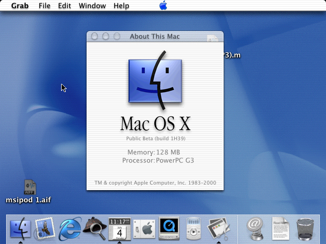Click the large Mac OS X heading

point(155,124)
